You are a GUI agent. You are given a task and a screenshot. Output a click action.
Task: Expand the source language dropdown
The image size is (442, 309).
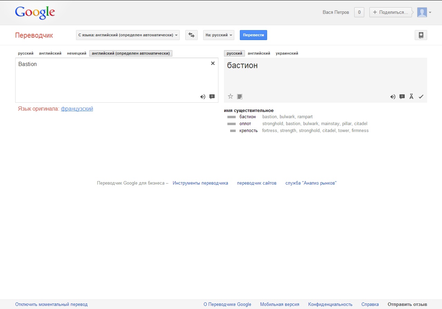point(128,35)
